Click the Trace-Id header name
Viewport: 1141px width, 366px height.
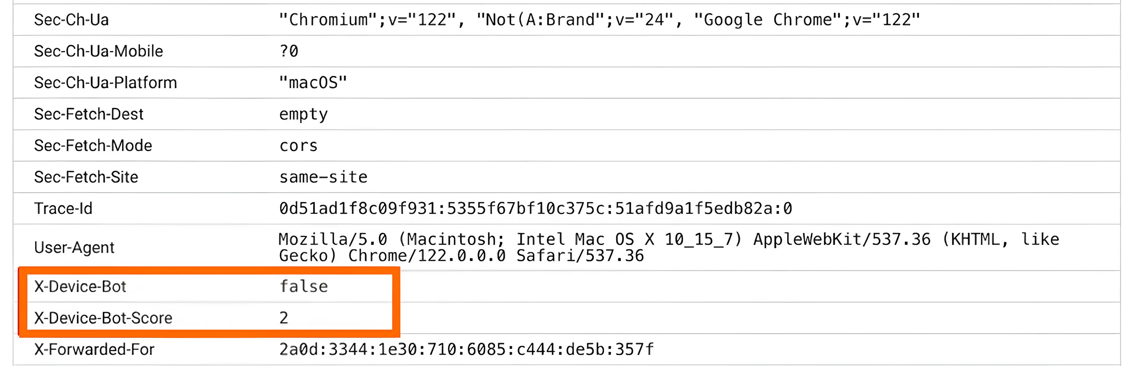63,208
